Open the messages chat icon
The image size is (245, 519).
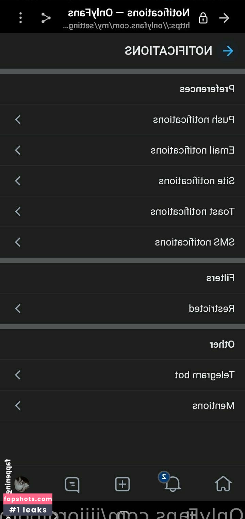click(72, 484)
